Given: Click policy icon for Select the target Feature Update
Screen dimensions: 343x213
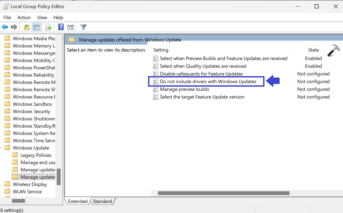Looking at the screenshot, I should click(x=156, y=97).
